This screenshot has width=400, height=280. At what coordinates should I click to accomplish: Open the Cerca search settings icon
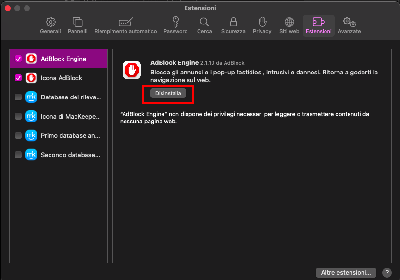204,22
